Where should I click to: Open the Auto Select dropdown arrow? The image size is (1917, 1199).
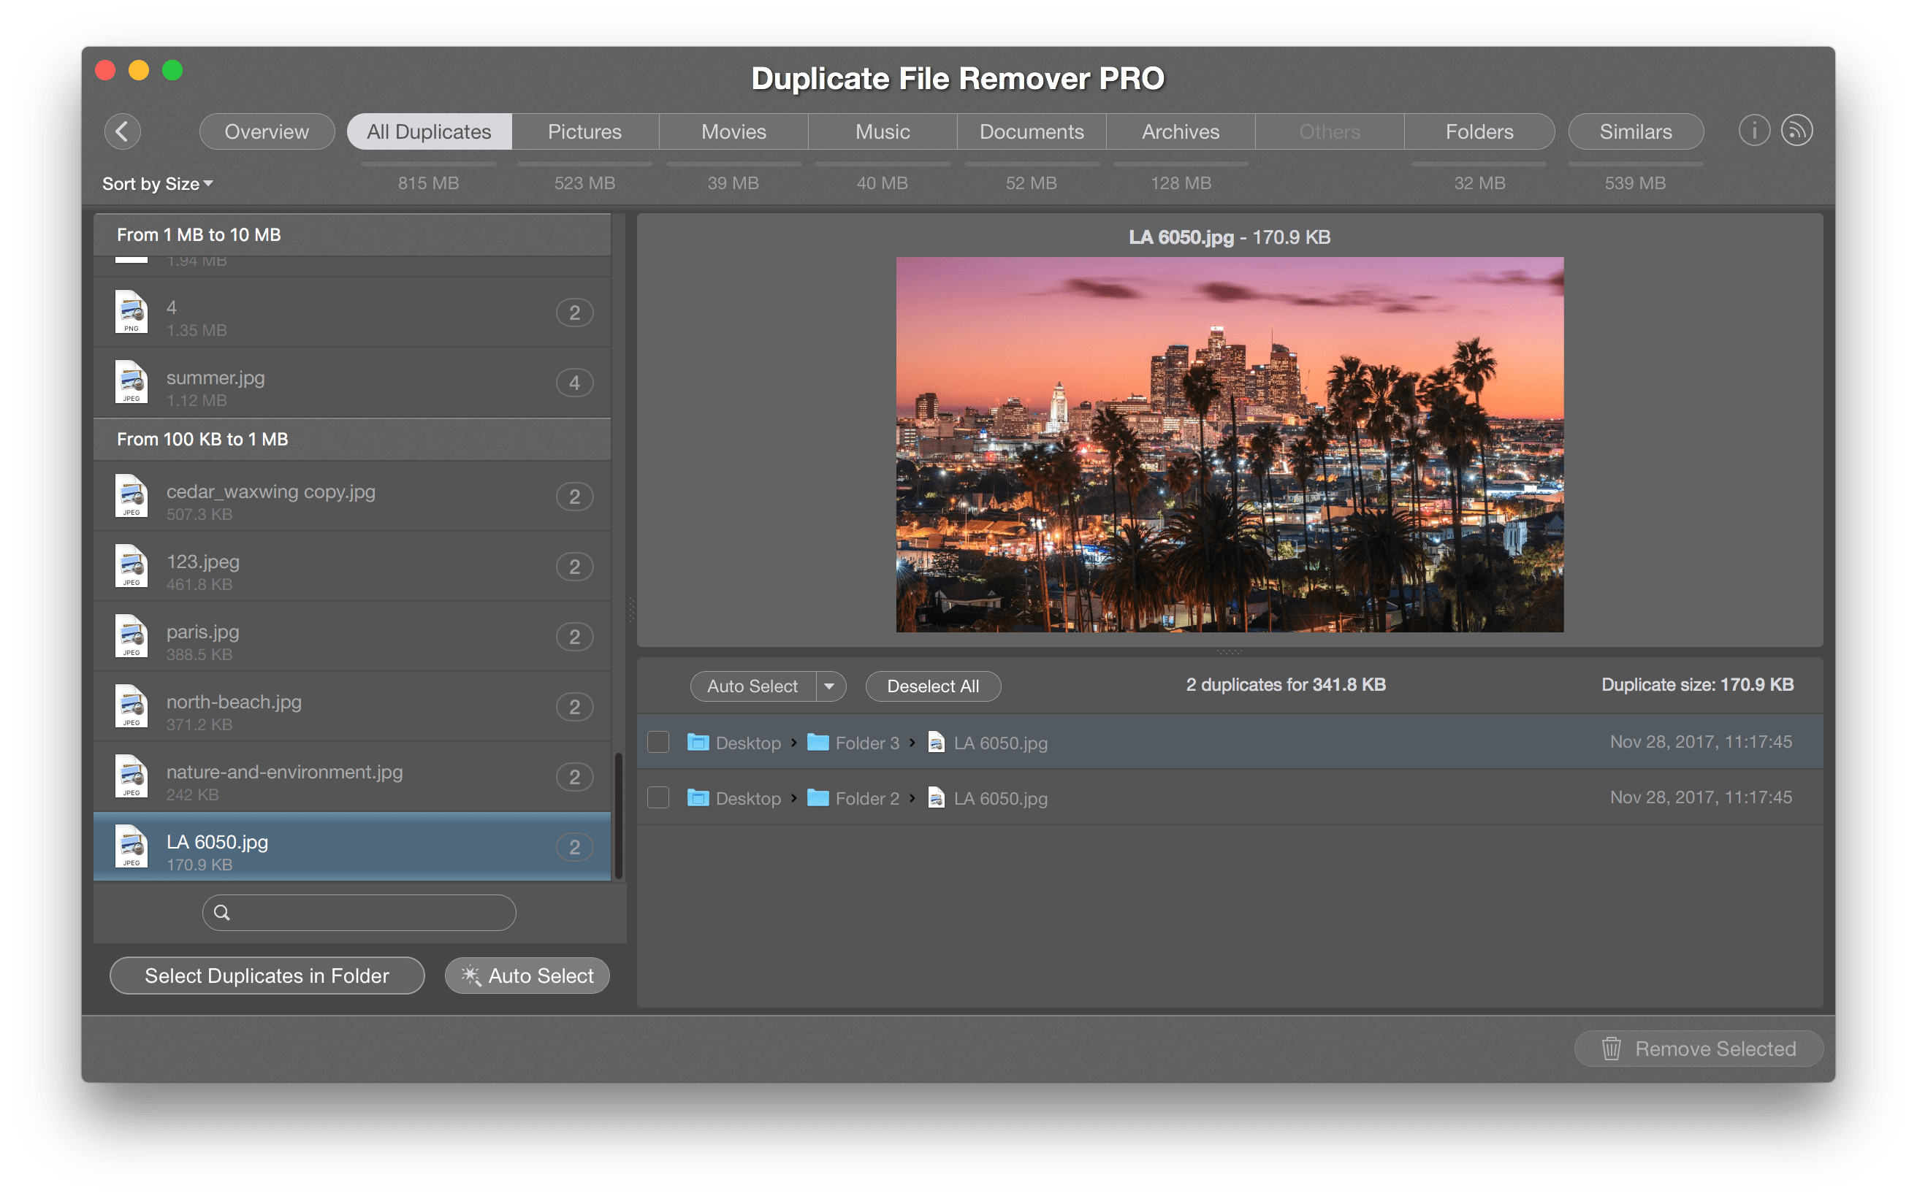pos(830,686)
